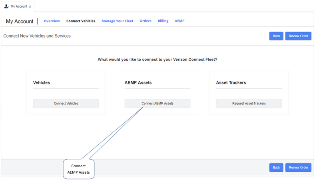
Task: Switch to the Billing tab
Action: click(163, 21)
